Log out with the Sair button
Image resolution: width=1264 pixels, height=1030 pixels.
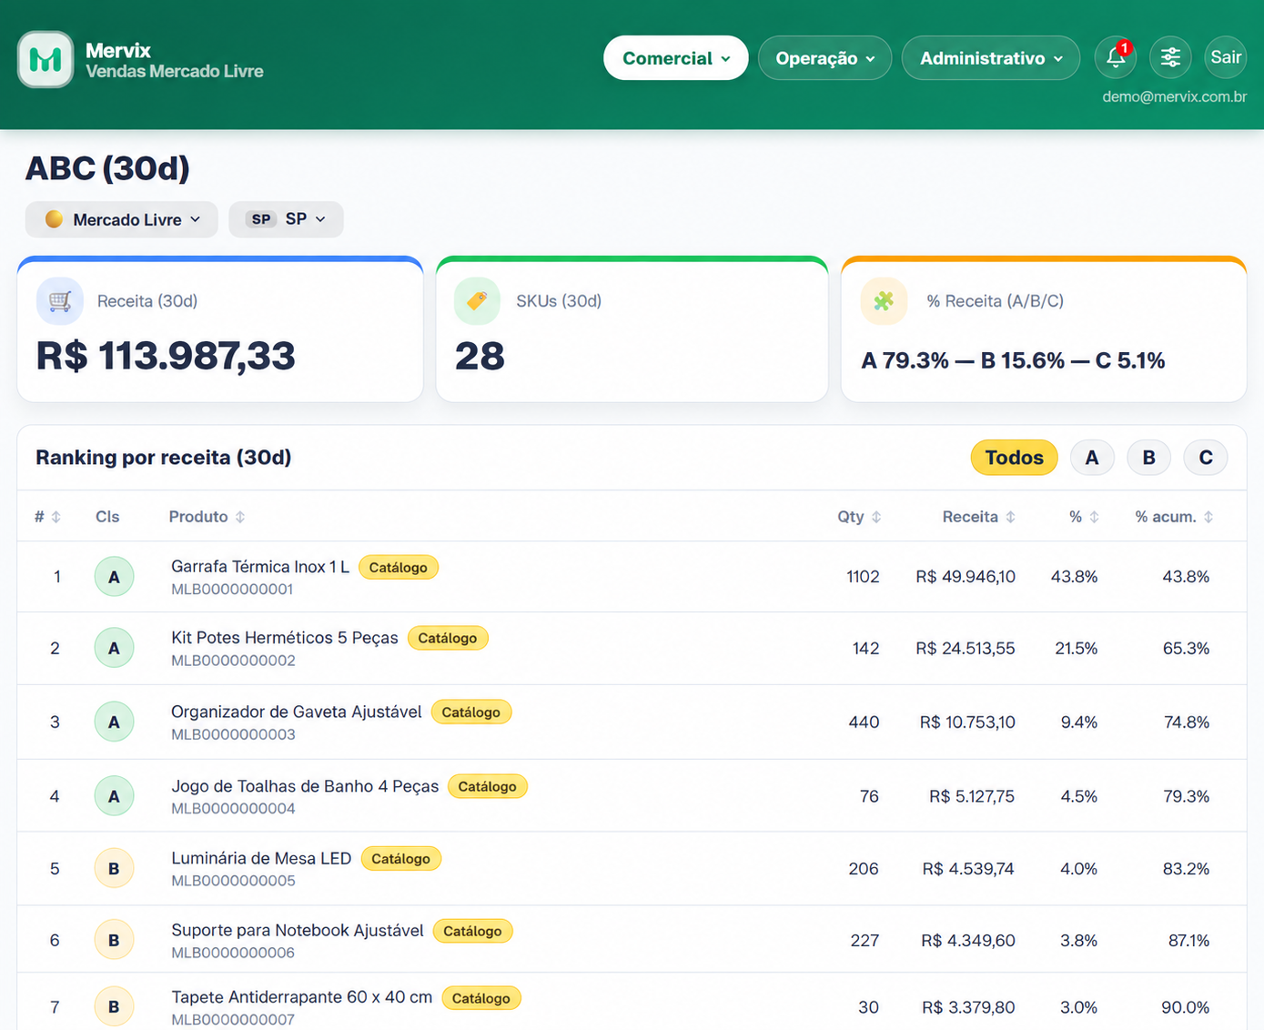coord(1226,57)
